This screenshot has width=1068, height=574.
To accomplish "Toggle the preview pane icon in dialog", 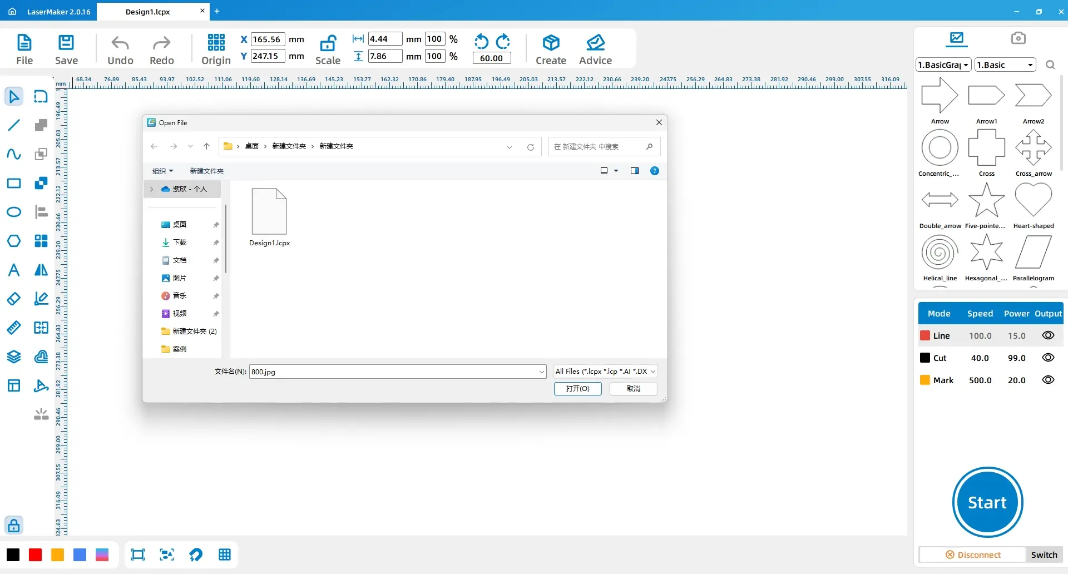I will click(634, 171).
